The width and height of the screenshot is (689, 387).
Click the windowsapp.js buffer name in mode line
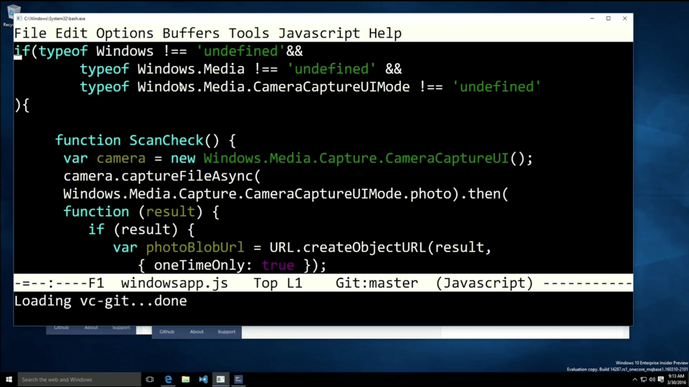174,283
